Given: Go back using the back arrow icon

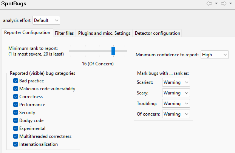Looking at the screenshot, I should tap(209, 3).
